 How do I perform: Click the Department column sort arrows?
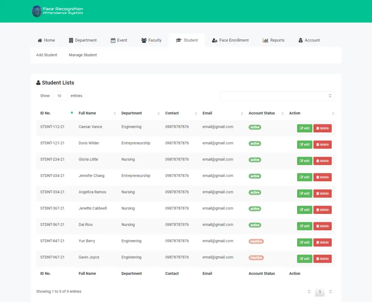tap(158, 113)
